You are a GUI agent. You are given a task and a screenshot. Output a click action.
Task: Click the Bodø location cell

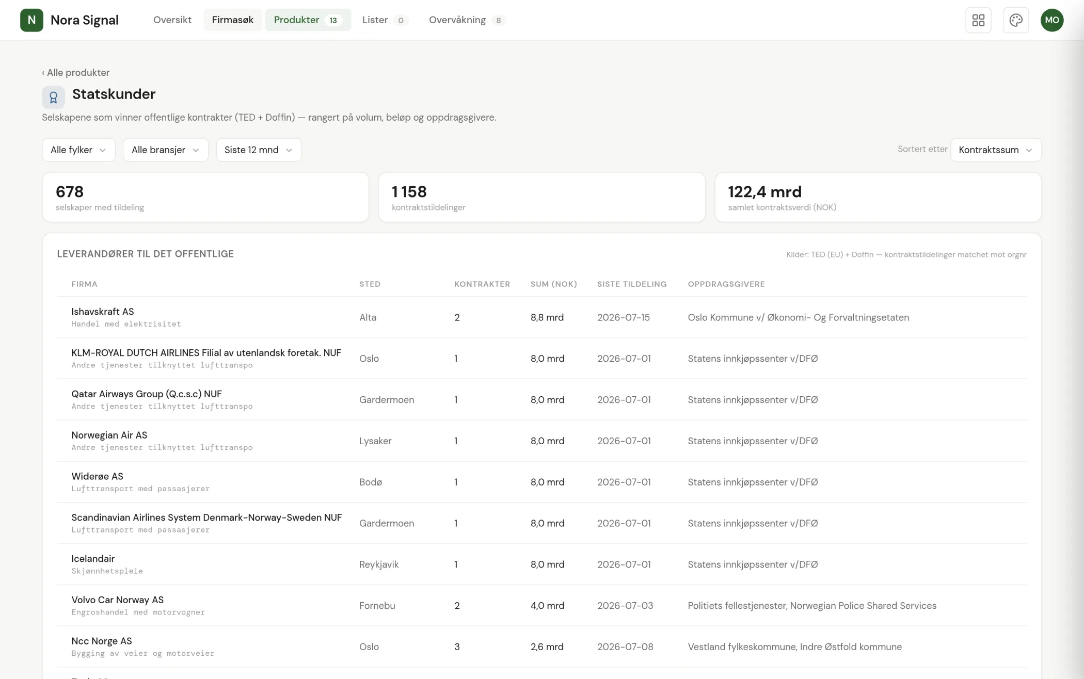tap(371, 482)
